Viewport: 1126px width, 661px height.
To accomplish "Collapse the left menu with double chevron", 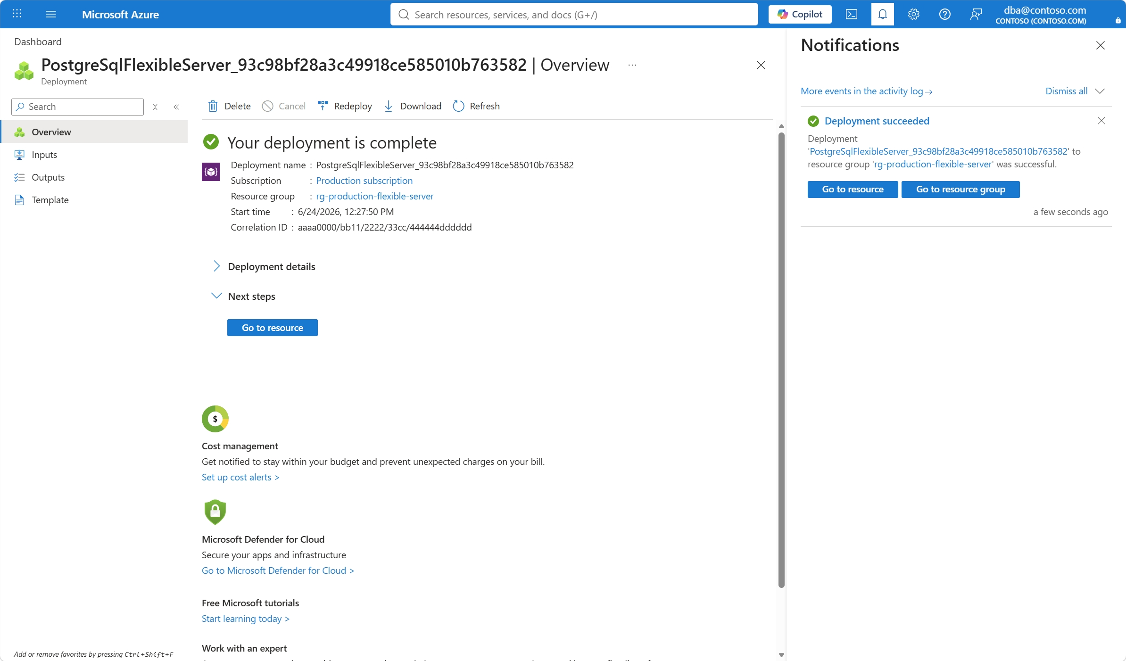I will click(176, 107).
